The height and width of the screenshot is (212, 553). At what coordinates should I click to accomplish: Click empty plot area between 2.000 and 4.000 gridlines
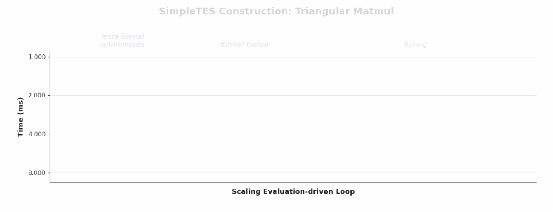click(292, 115)
